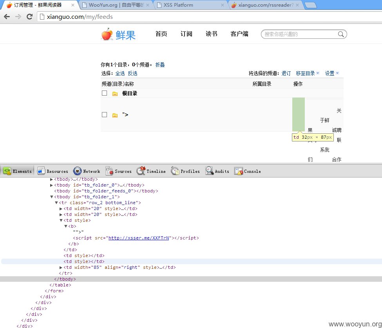Click the search magnifier icon
This screenshot has width=382, height=328.
tap(341, 34)
